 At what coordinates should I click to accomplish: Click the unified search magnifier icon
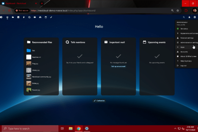click(184, 17)
